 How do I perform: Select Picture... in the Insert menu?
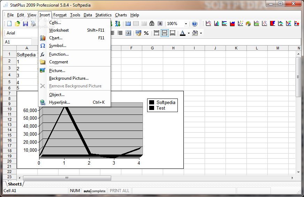pos(75,71)
